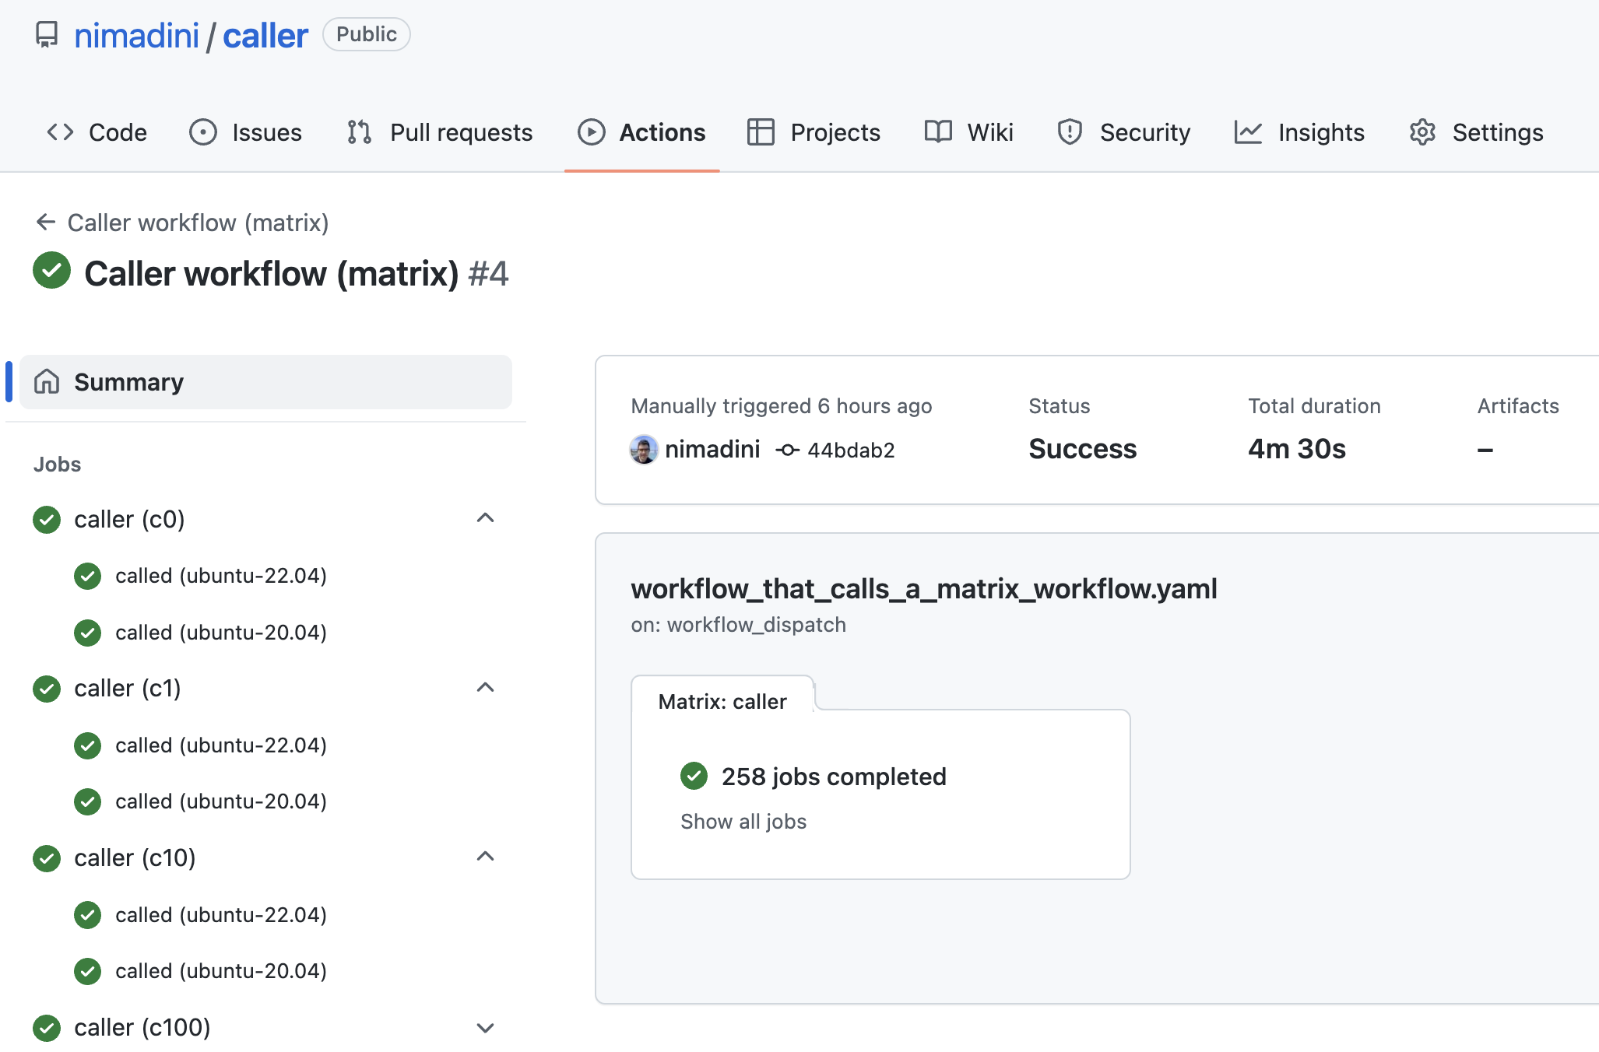
Task: Click Show all jobs link
Action: click(x=743, y=822)
